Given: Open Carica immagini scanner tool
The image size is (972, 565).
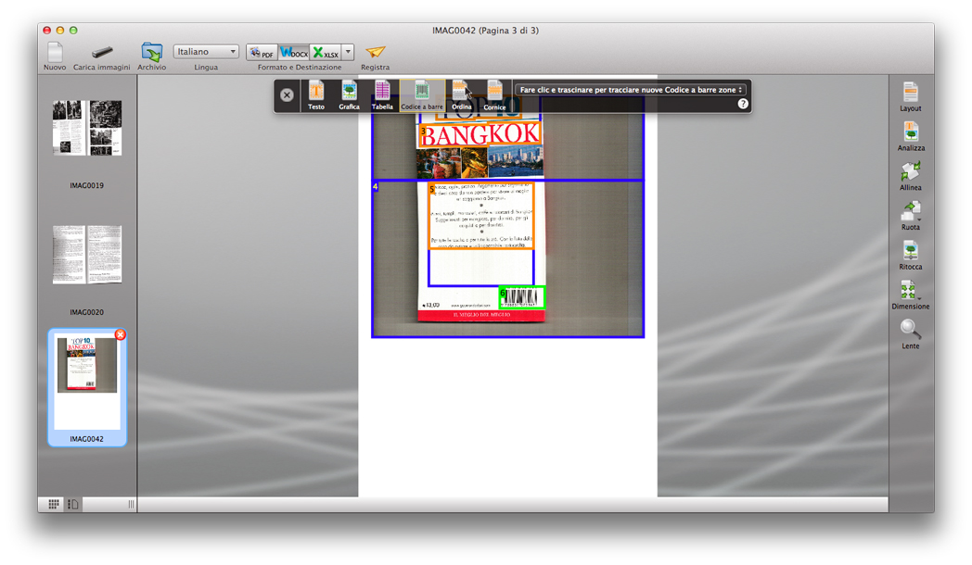Looking at the screenshot, I should (x=102, y=52).
